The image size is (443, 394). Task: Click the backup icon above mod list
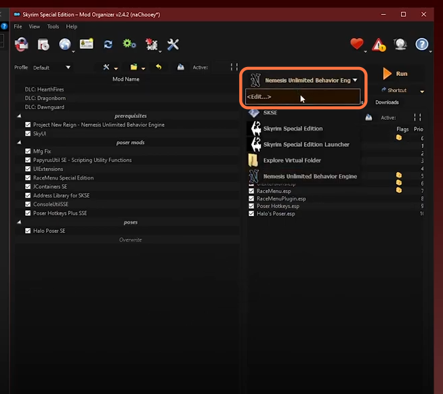coord(181,67)
